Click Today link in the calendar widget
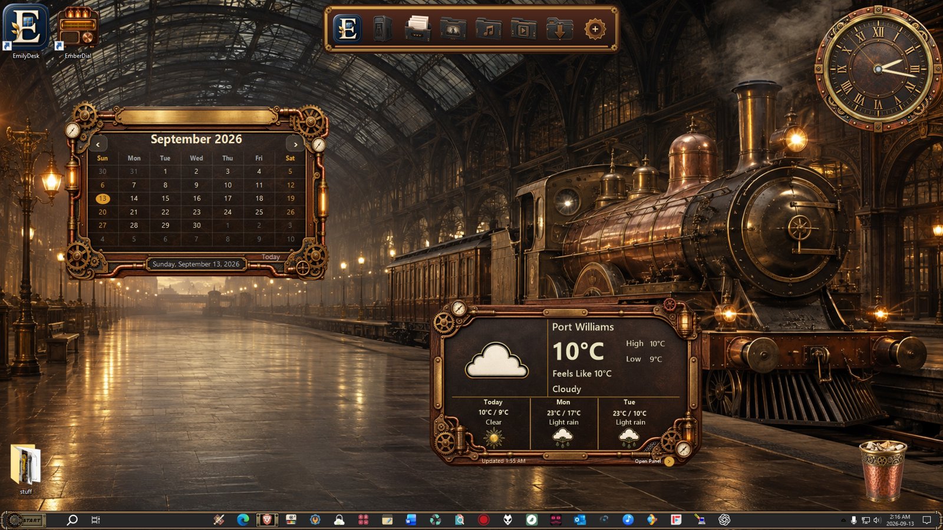 coord(271,257)
